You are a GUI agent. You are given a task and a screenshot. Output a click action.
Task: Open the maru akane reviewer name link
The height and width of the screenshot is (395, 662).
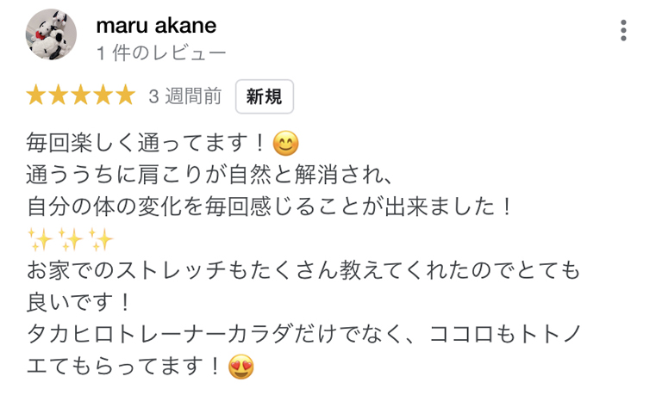click(x=156, y=25)
